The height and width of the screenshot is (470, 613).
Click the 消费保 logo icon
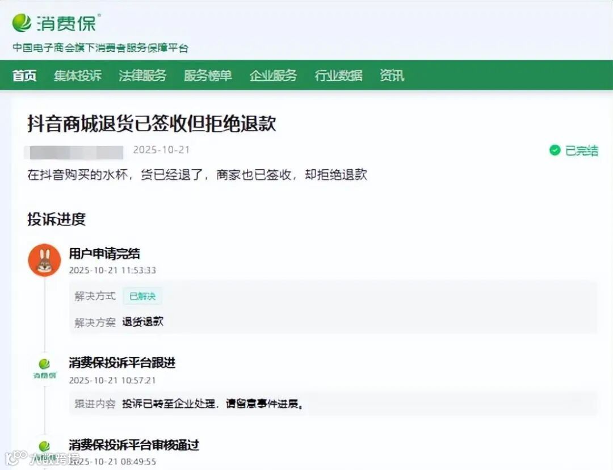click(x=22, y=23)
